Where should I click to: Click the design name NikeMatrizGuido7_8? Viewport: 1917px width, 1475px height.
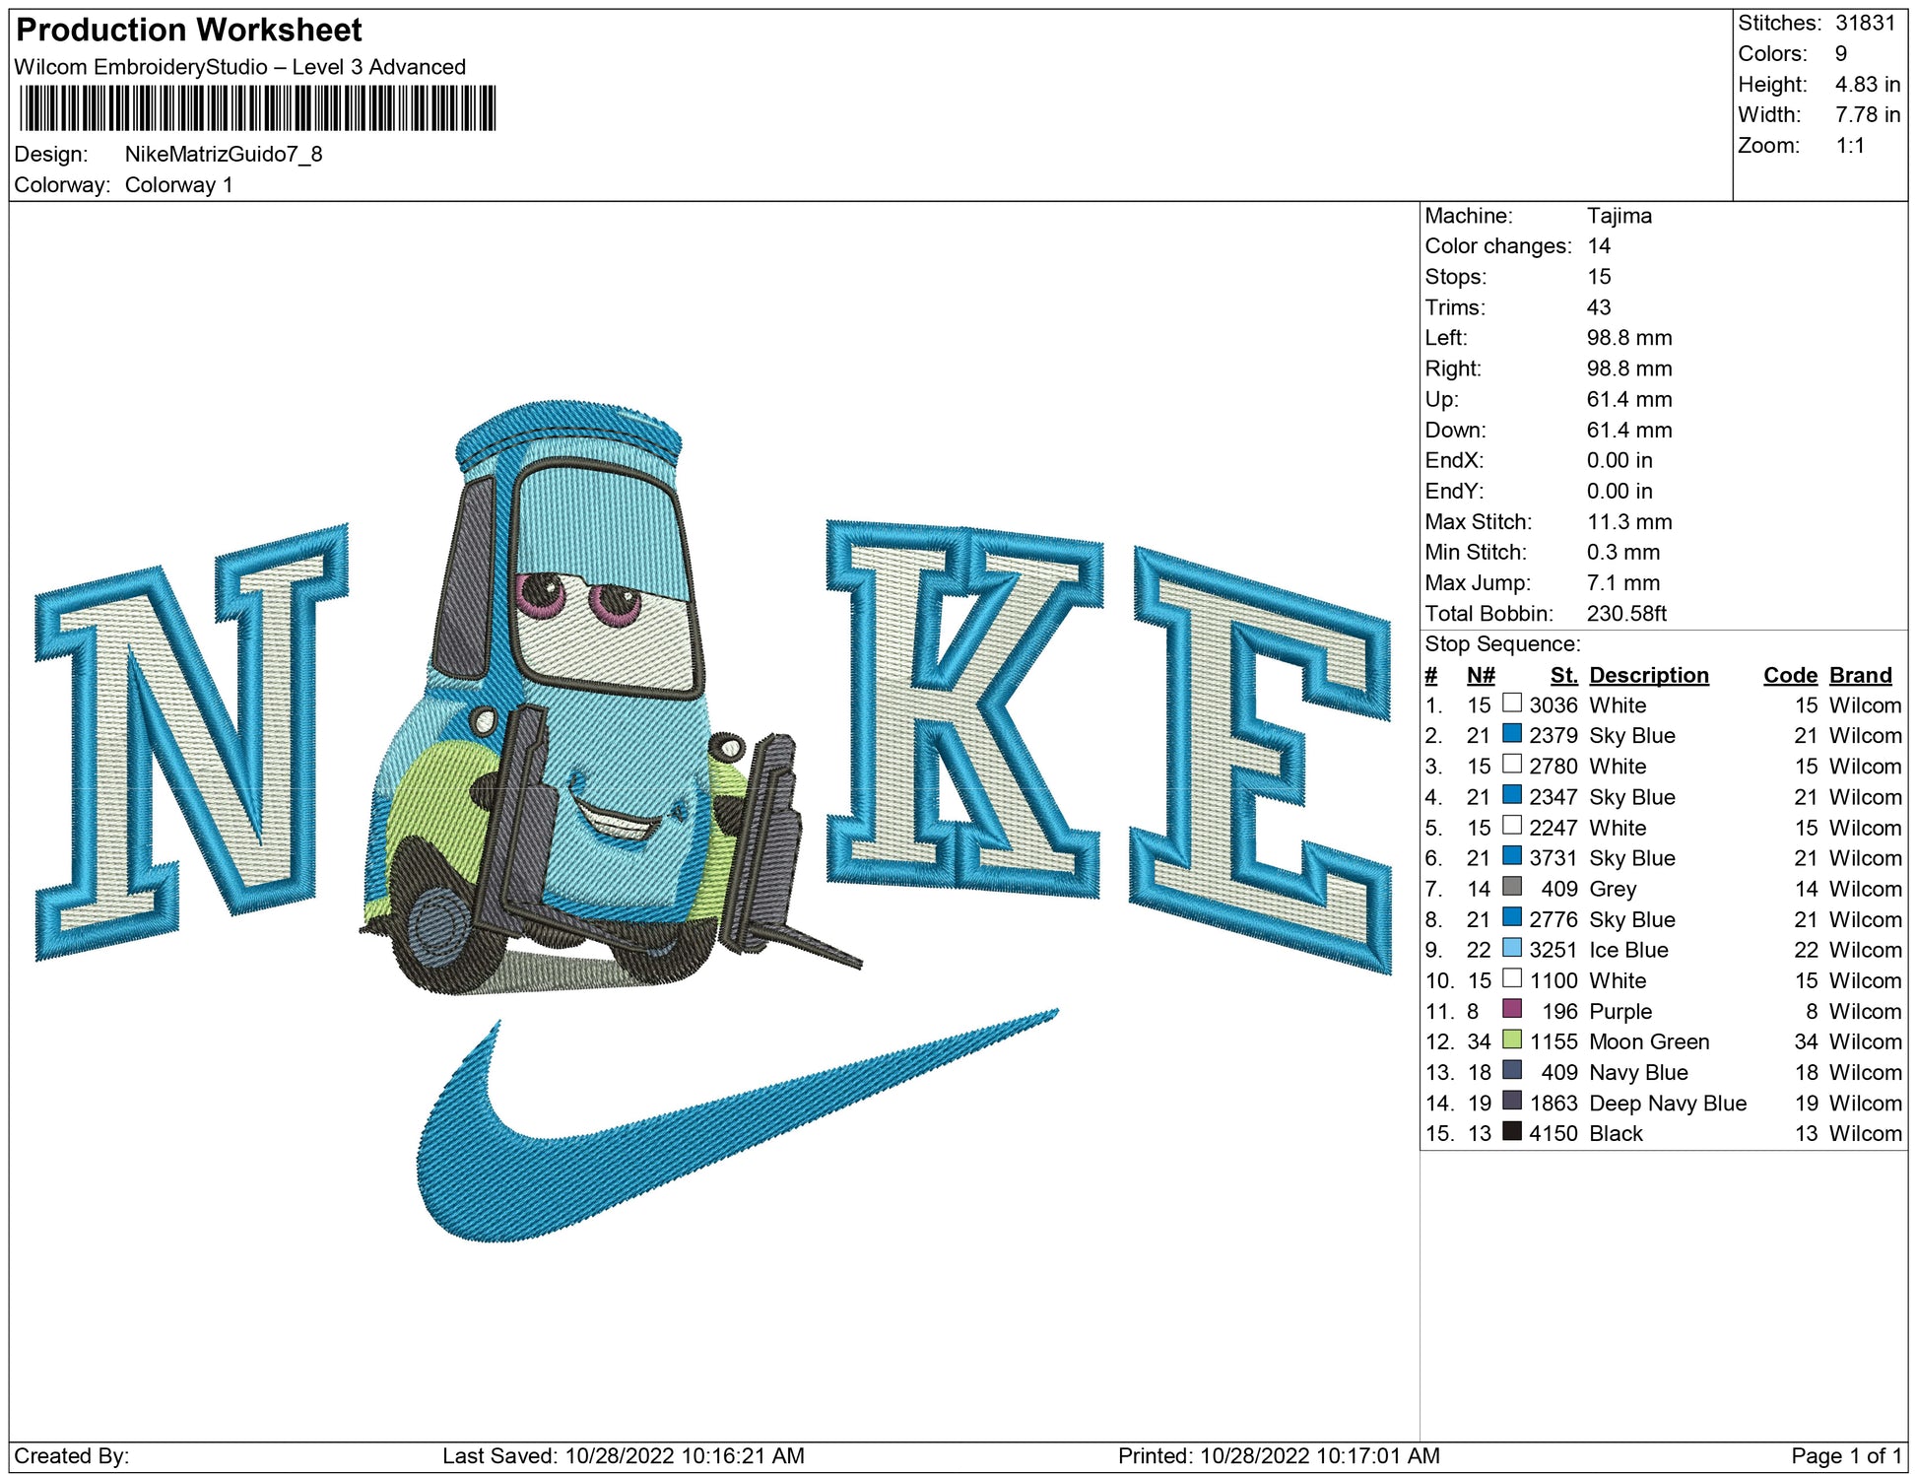click(x=224, y=154)
